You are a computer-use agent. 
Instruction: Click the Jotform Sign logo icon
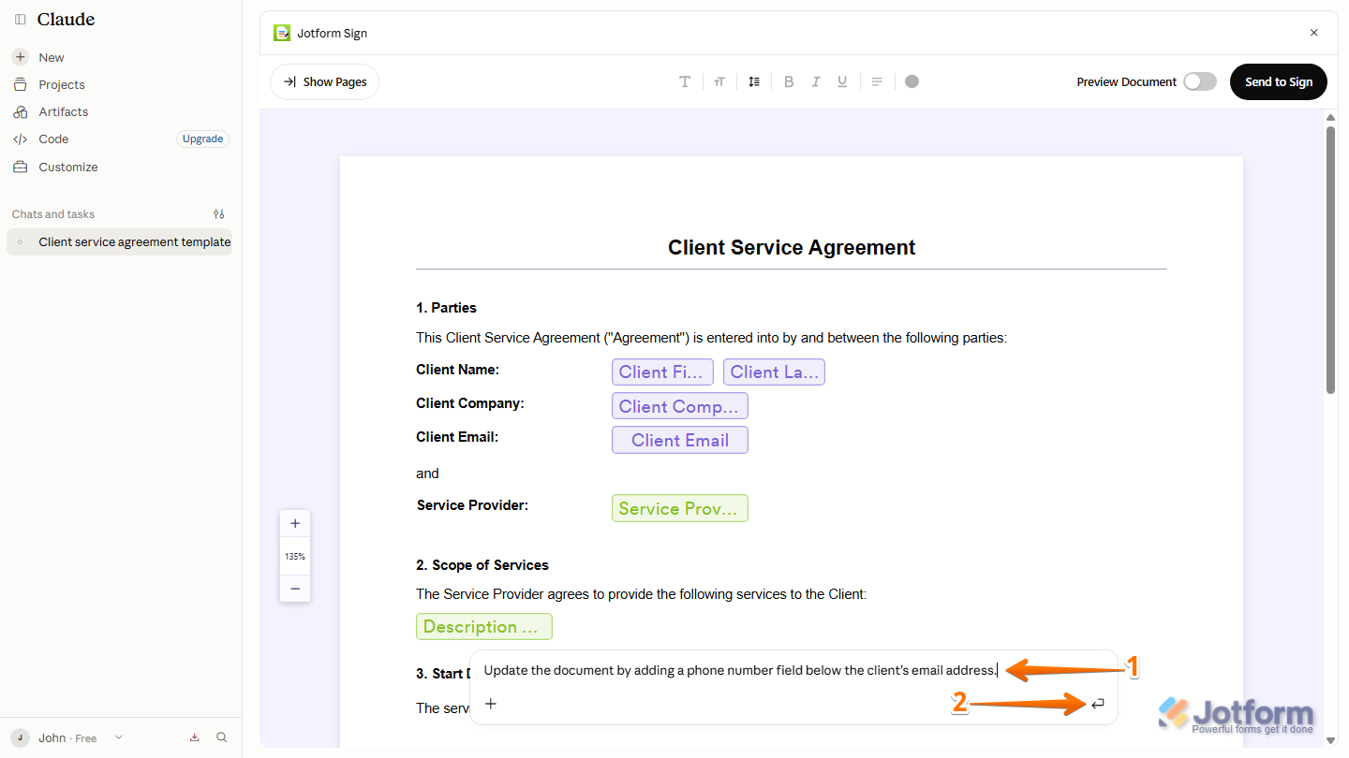[282, 33]
